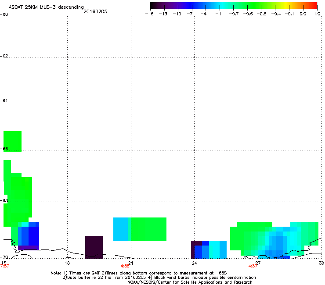Click the color scale label "-16"
This screenshot has width=325, height=285.
tap(149, 14)
